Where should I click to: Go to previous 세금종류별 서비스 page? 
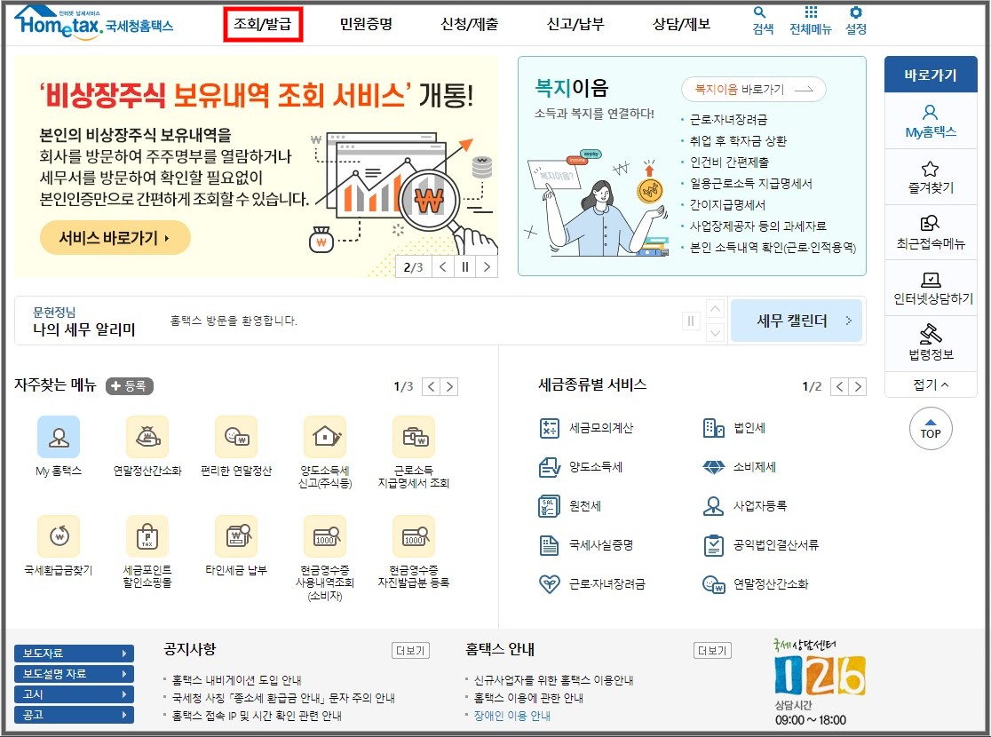pos(839,386)
